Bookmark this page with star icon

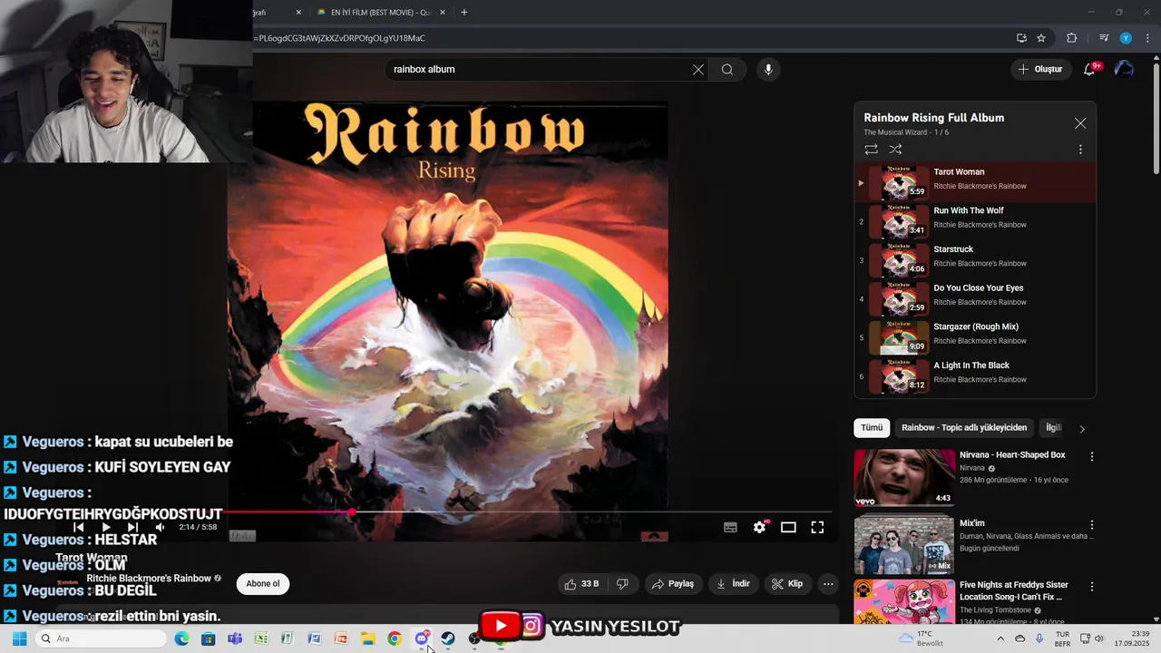pyautogui.click(x=1041, y=38)
